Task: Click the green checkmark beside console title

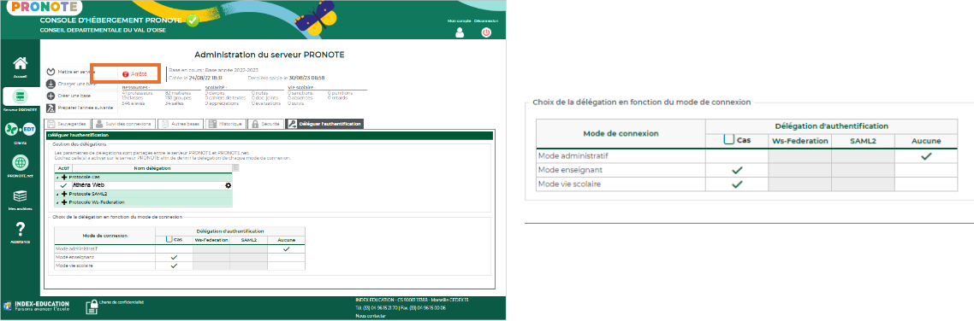Action: click(x=193, y=20)
